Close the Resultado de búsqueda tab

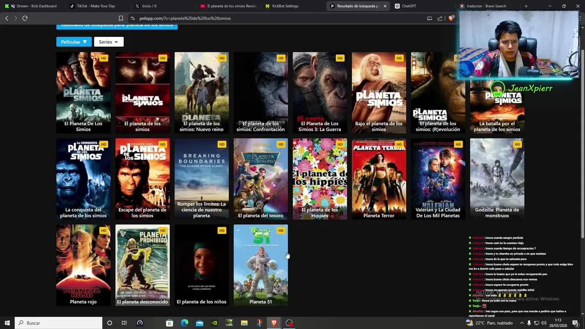click(385, 6)
